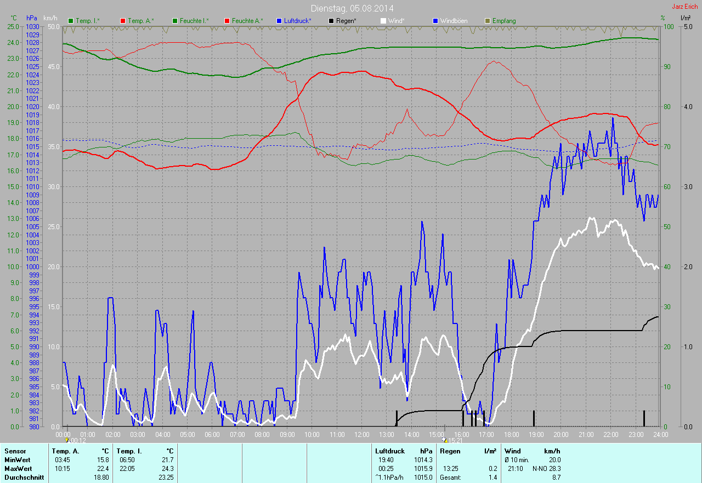This screenshot has height=483, width=702.
Task: Click the "06:00" time axis label
Action: click(212, 435)
